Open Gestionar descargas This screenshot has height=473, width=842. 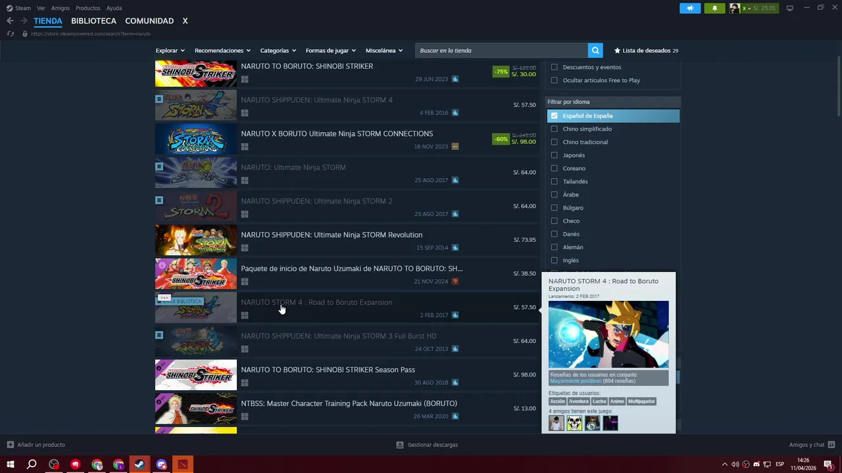[433, 445]
